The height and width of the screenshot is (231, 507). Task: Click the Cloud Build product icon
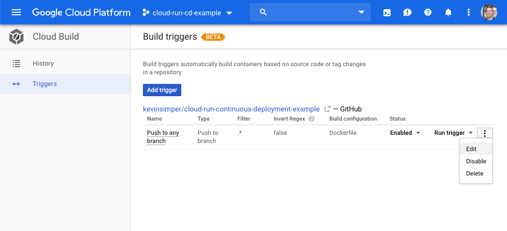coord(16,37)
